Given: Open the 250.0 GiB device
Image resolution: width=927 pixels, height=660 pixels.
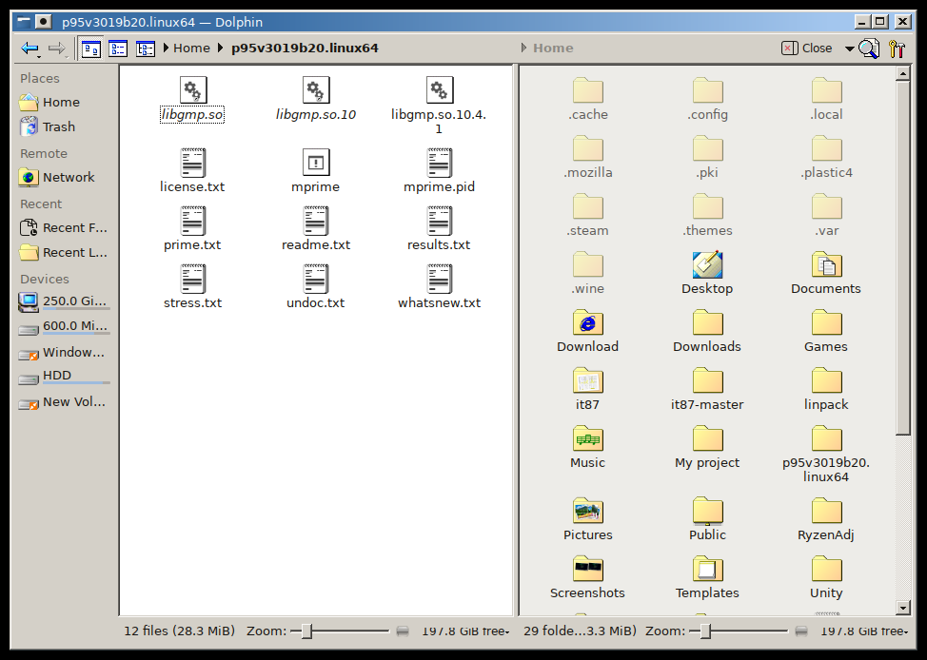Looking at the screenshot, I should pos(64,301).
